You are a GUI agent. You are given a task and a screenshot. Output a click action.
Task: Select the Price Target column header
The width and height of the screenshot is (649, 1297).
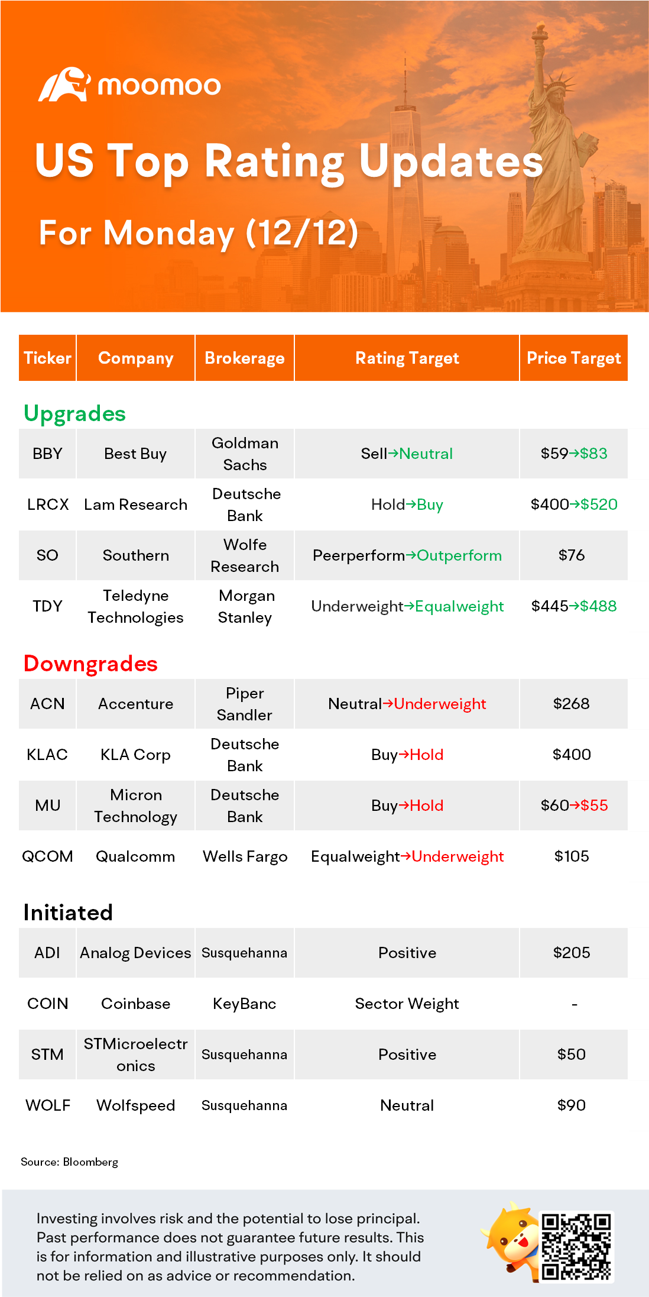coord(573,358)
